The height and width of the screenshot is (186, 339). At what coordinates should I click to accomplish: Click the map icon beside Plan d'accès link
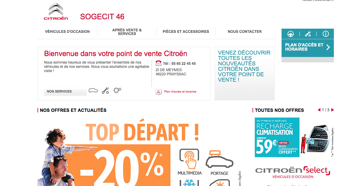158,92
